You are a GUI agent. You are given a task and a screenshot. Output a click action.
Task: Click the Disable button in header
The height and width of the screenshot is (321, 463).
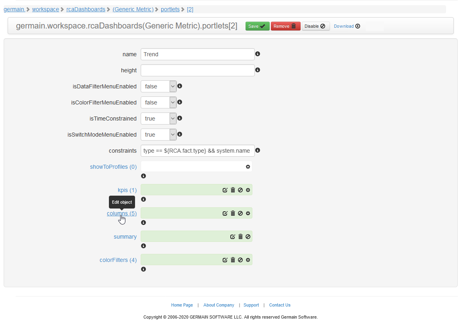pos(315,26)
